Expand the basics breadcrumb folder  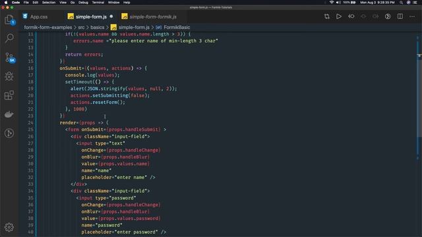click(x=97, y=27)
